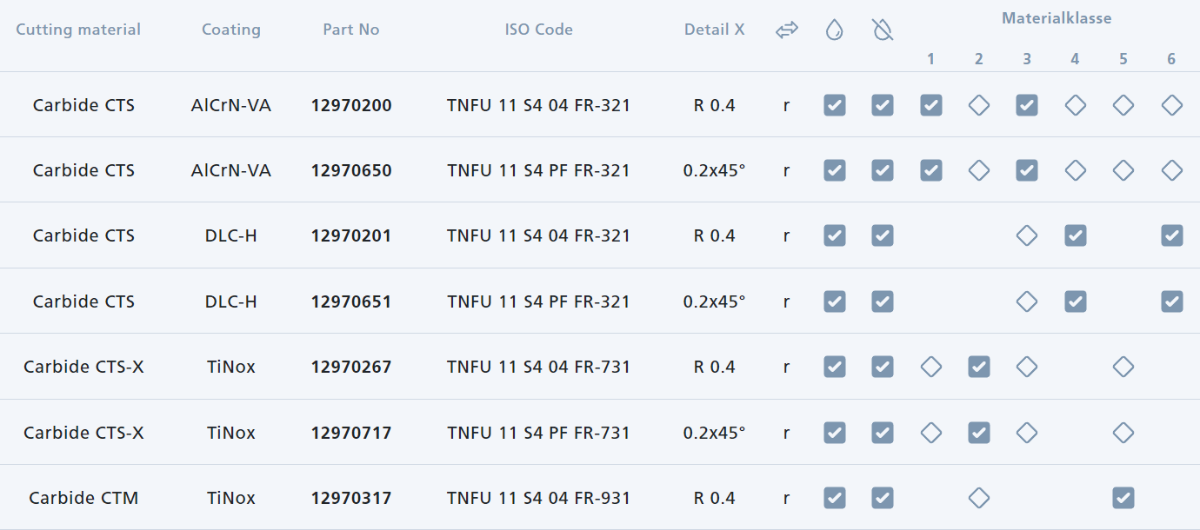Click diamond icon under class 6 for 12970650

click(x=1171, y=170)
